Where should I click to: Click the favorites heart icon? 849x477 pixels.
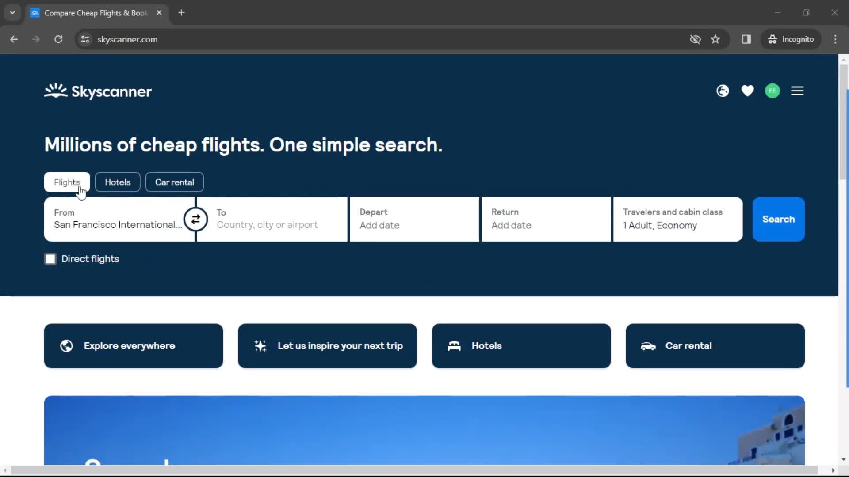[748, 91]
